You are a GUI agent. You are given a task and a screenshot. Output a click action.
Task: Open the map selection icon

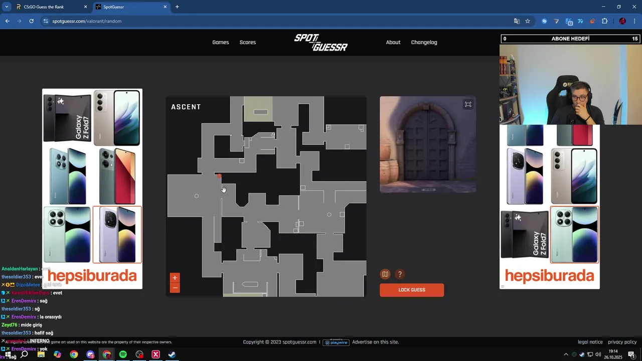385,274
